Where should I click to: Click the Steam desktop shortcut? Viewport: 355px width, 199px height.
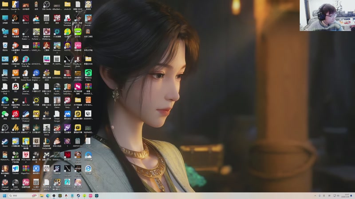(x=5, y=142)
